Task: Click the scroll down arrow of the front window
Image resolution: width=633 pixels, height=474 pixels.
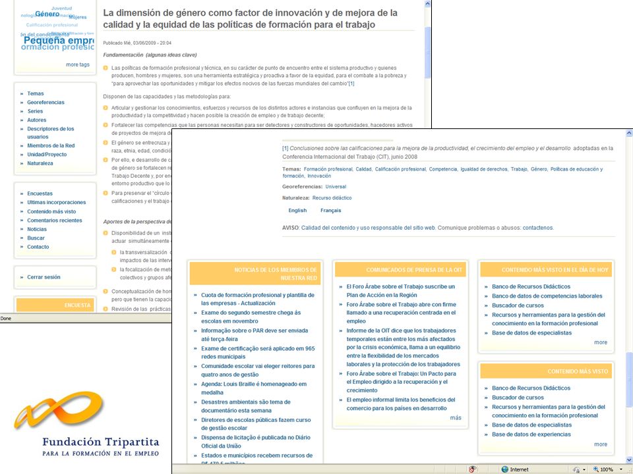Action: 629,460
